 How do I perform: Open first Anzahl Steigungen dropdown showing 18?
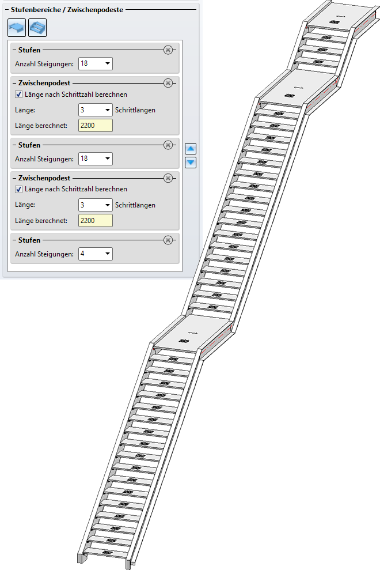click(96, 63)
